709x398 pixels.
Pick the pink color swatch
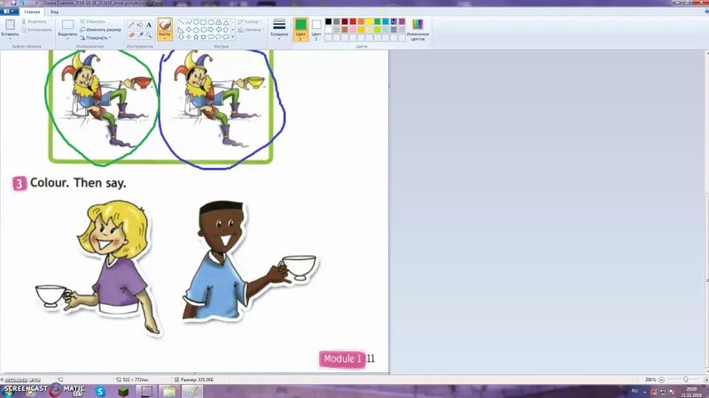(x=353, y=29)
